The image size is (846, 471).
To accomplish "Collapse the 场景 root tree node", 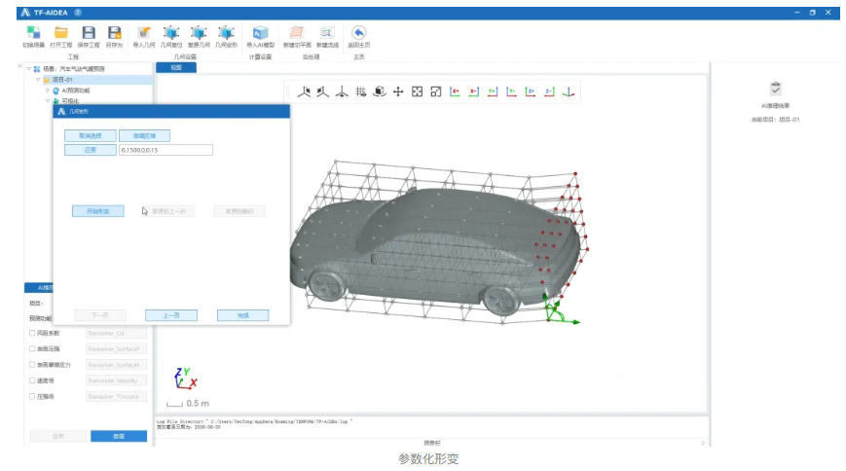I will pos(29,69).
